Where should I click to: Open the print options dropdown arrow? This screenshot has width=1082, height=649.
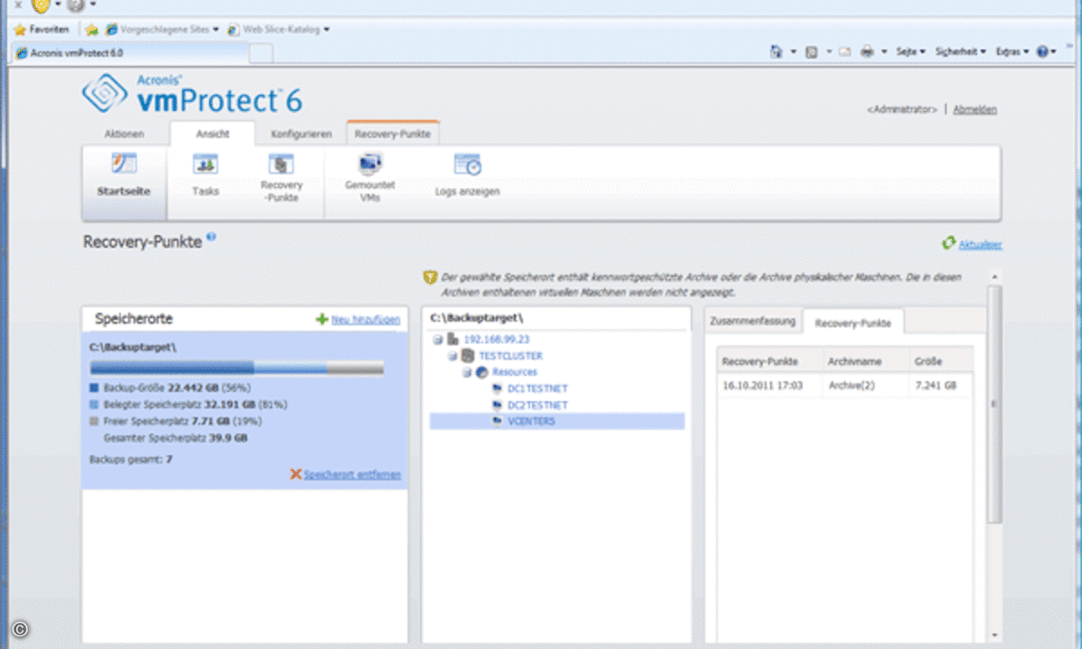(x=885, y=52)
